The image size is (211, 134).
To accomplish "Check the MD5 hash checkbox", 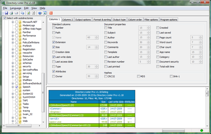I will [138, 76].
